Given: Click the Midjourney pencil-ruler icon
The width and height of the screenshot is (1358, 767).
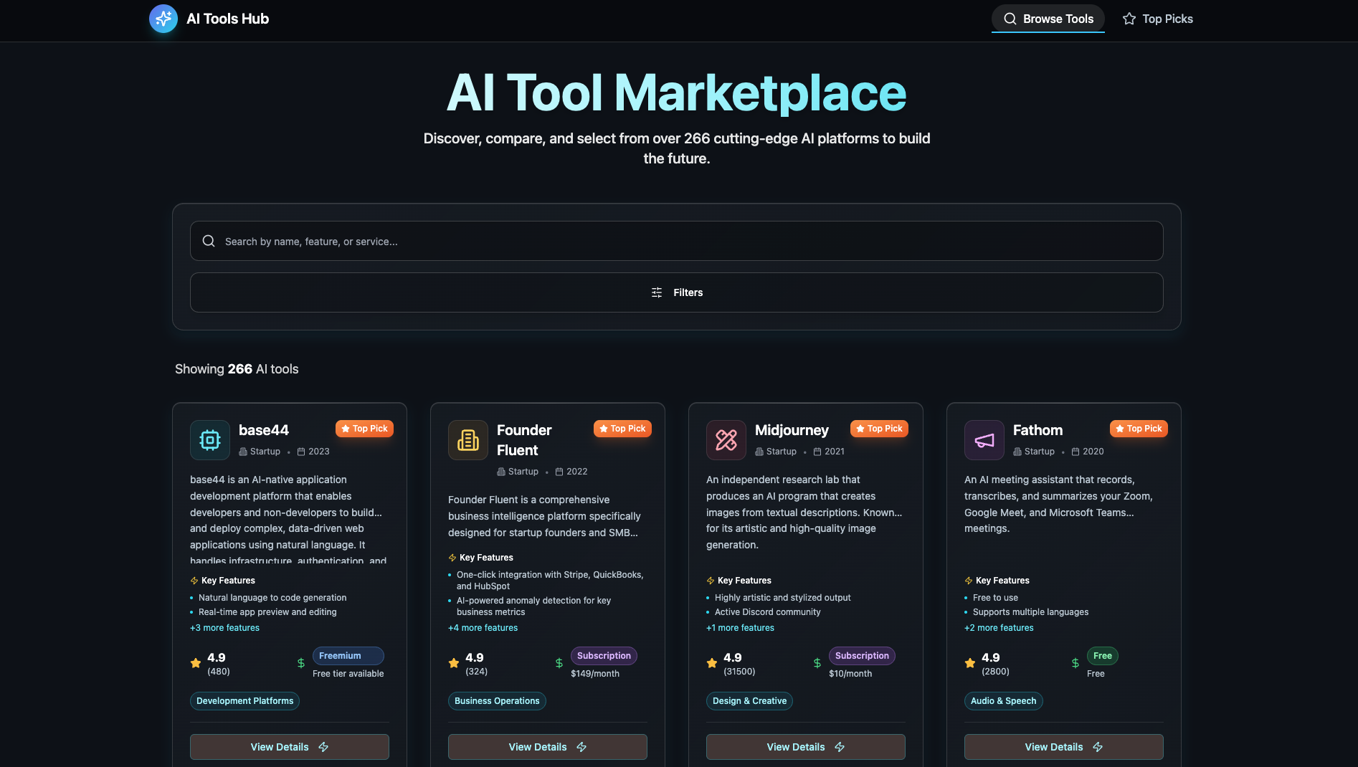Looking at the screenshot, I should (x=726, y=440).
